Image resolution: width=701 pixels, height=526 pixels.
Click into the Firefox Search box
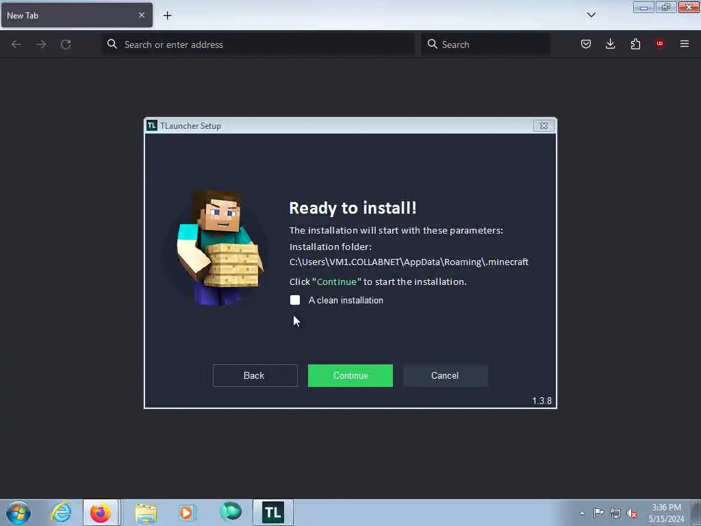tap(485, 45)
